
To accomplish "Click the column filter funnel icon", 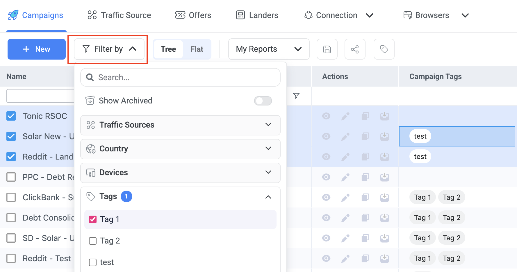I will point(296,96).
